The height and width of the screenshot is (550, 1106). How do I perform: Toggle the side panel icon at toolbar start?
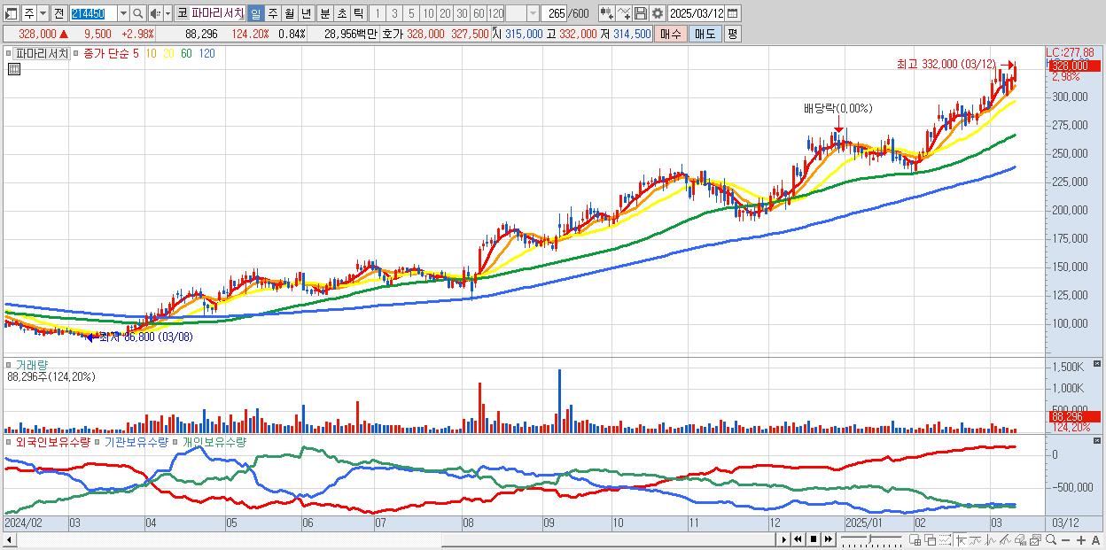[x=12, y=13]
